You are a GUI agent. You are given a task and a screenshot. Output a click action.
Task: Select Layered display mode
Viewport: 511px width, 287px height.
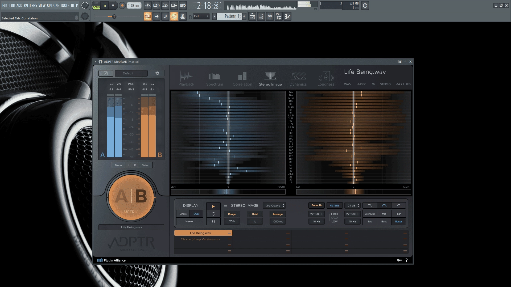pyautogui.click(x=189, y=221)
